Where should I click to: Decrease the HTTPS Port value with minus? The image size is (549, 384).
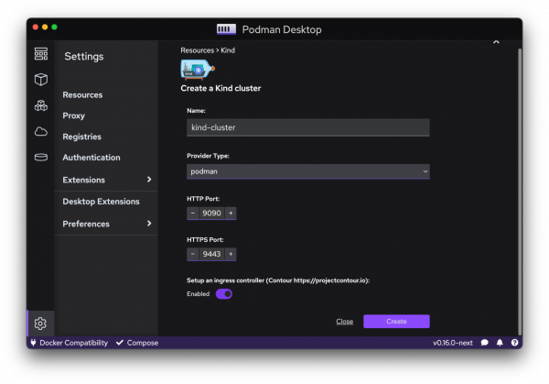(x=192, y=254)
